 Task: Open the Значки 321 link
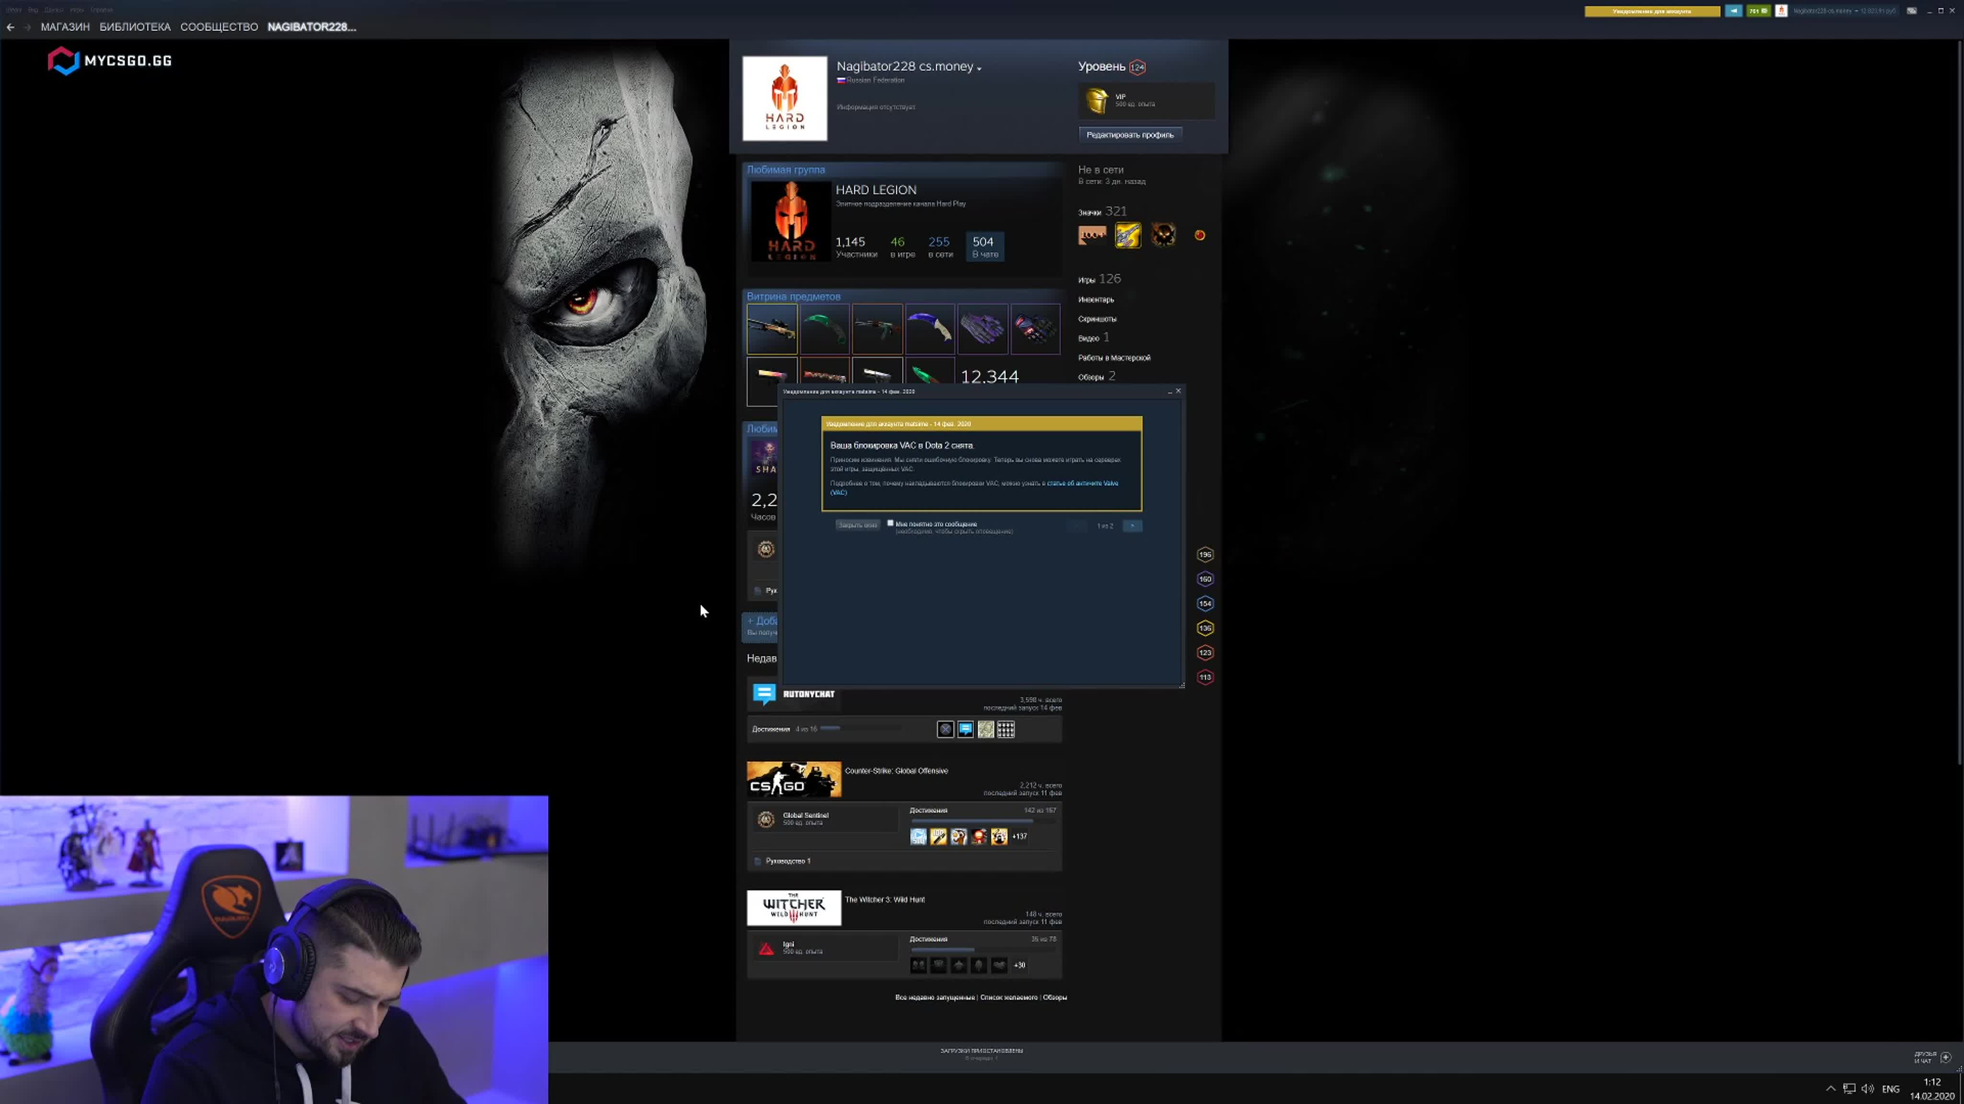[1102, 212]
